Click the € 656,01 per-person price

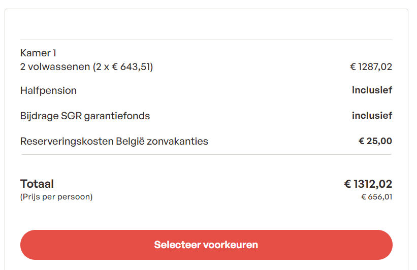point(376,196)
